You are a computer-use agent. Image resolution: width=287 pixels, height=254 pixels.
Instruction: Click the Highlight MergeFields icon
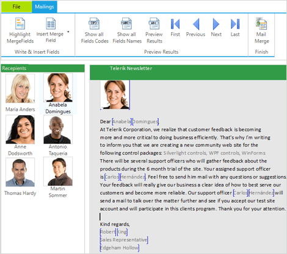tap(20, 23)
